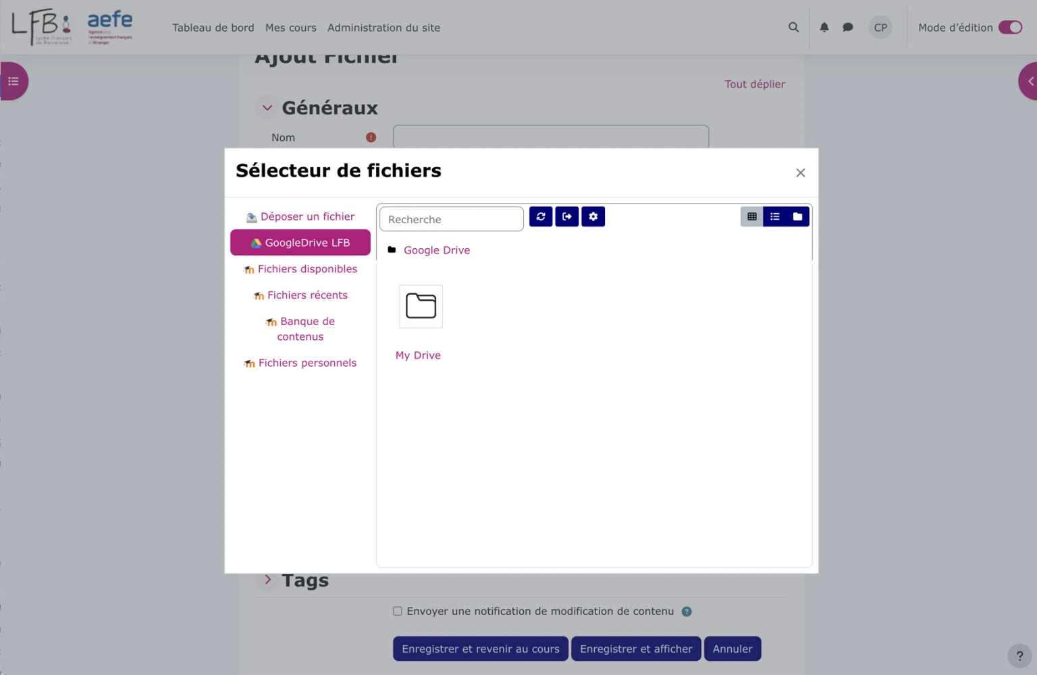Open the Mes cours menu
This screenshot has width=1037, height=675.
point(291,28)
